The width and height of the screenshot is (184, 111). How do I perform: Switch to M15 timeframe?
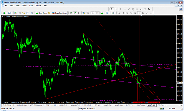[x=127, y=13]
